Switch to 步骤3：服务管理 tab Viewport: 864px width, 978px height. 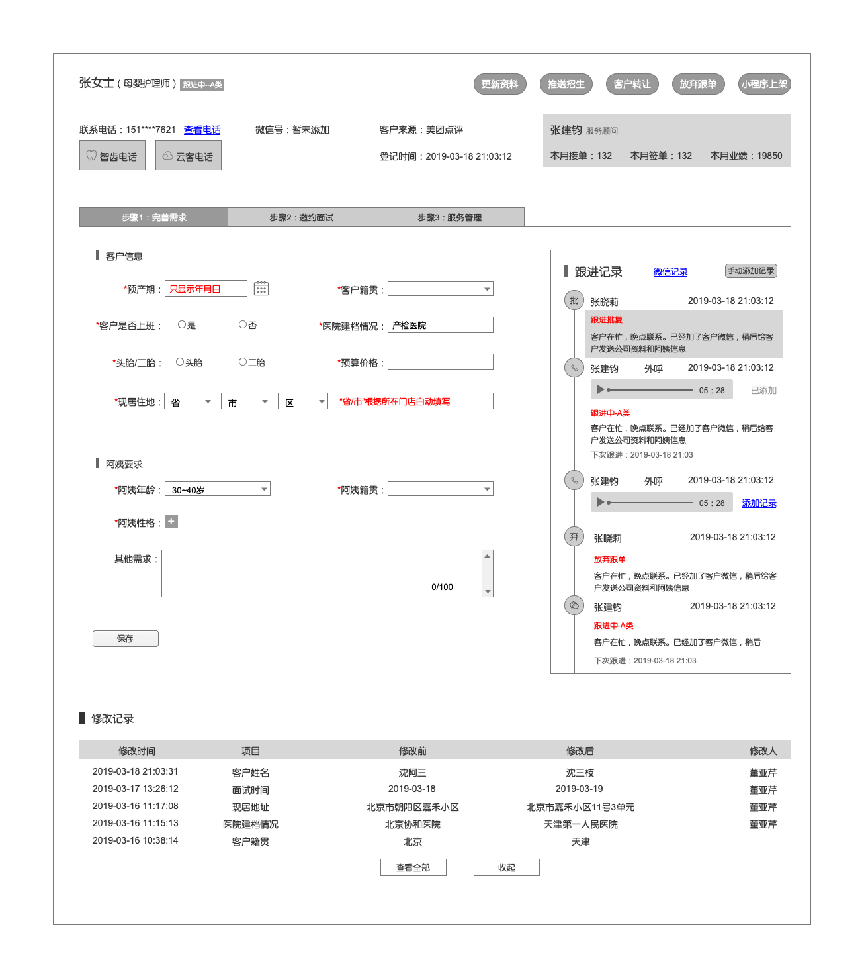coord(450,217)
